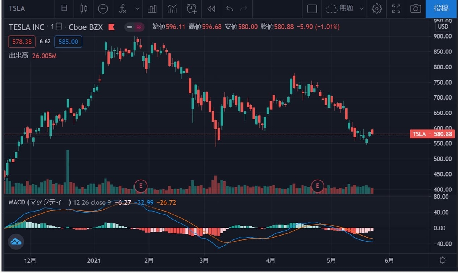The image size is (458, 273).
Task: Click the TESLA INC symbol title
Action: [x=27, y=27]
